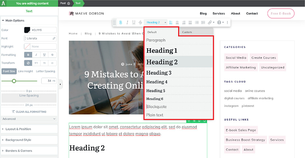Open the Literata font selector
This screenshot has height=158, width=305.
pyautogui.click(x=40, y=38)
